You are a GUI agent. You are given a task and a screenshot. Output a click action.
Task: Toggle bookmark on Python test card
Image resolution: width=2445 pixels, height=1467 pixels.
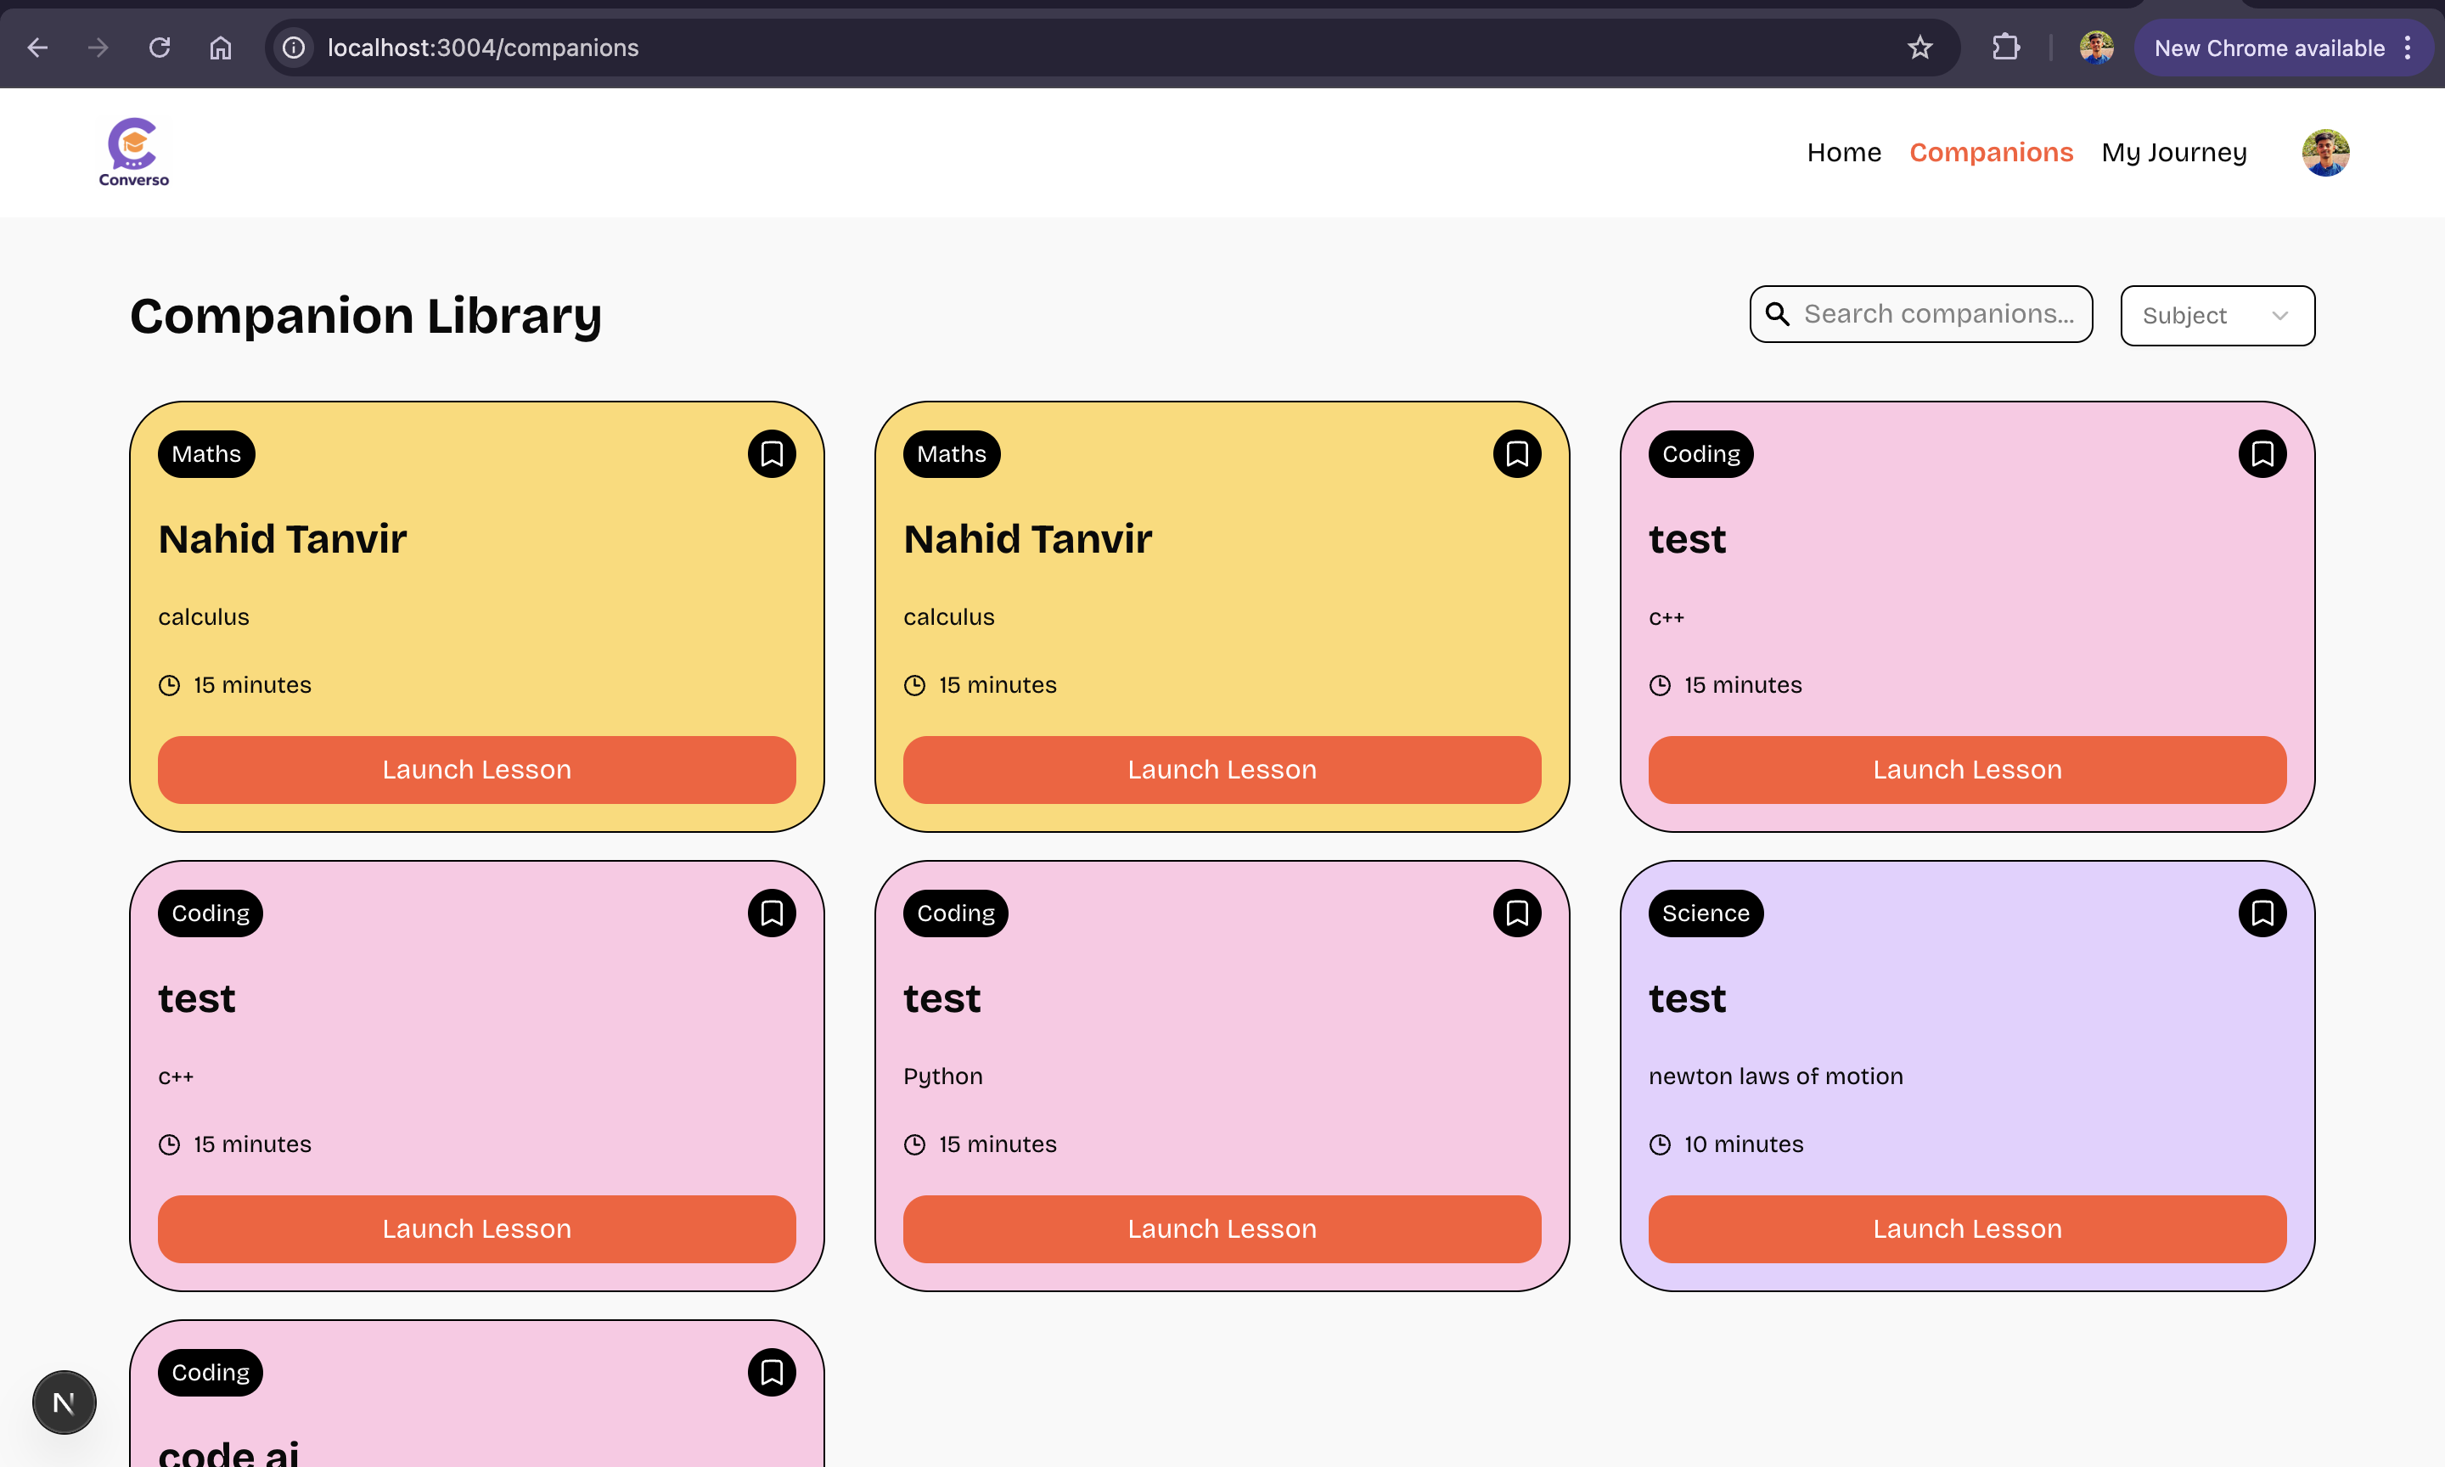coord(1516,913)
